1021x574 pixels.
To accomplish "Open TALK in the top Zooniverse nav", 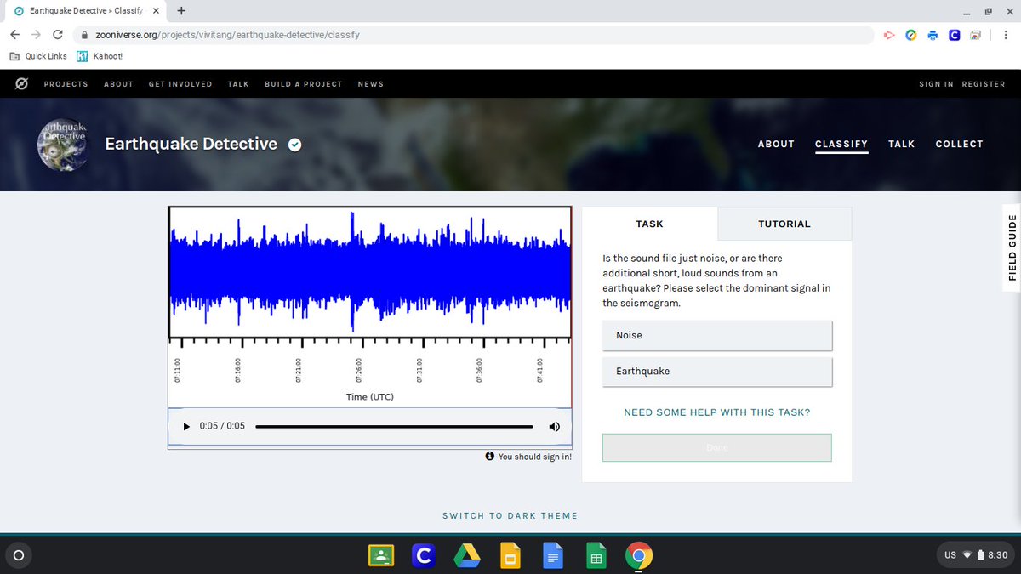I will pos(238,84).
